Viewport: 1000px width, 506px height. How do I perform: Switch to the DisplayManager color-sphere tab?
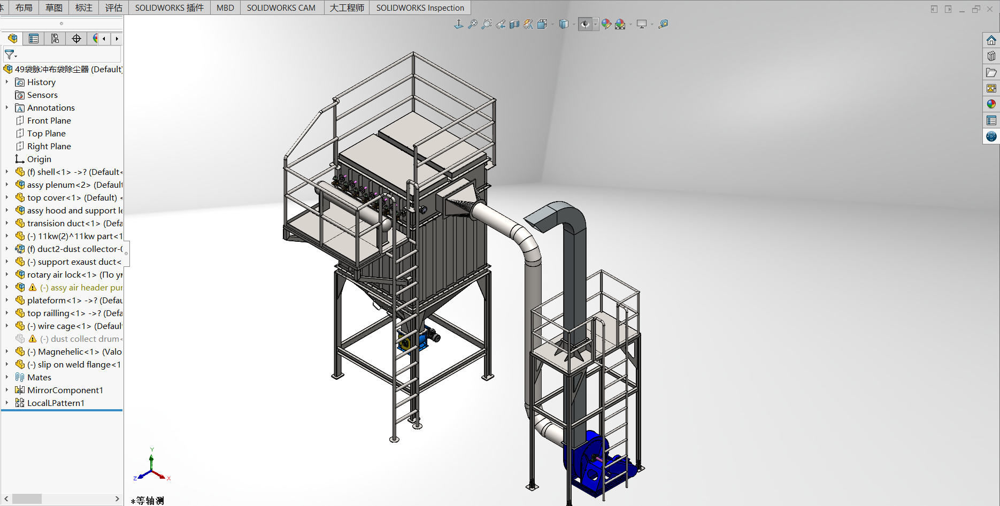point(95,39)
